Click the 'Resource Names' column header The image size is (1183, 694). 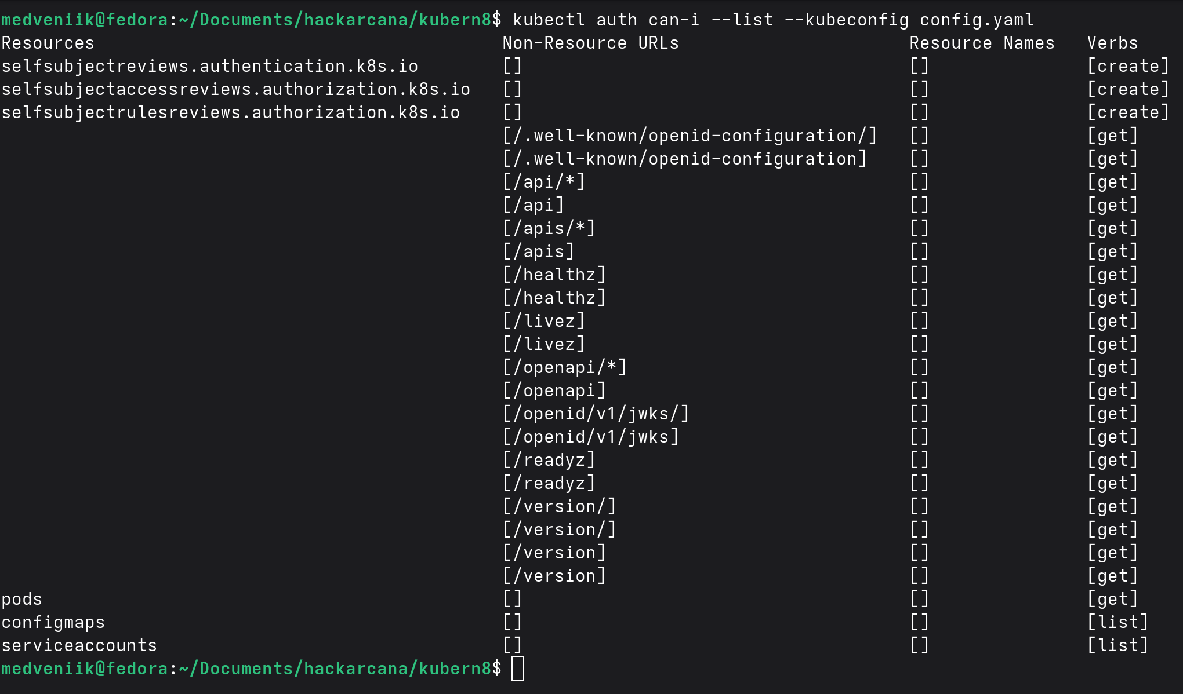(982, 43)
